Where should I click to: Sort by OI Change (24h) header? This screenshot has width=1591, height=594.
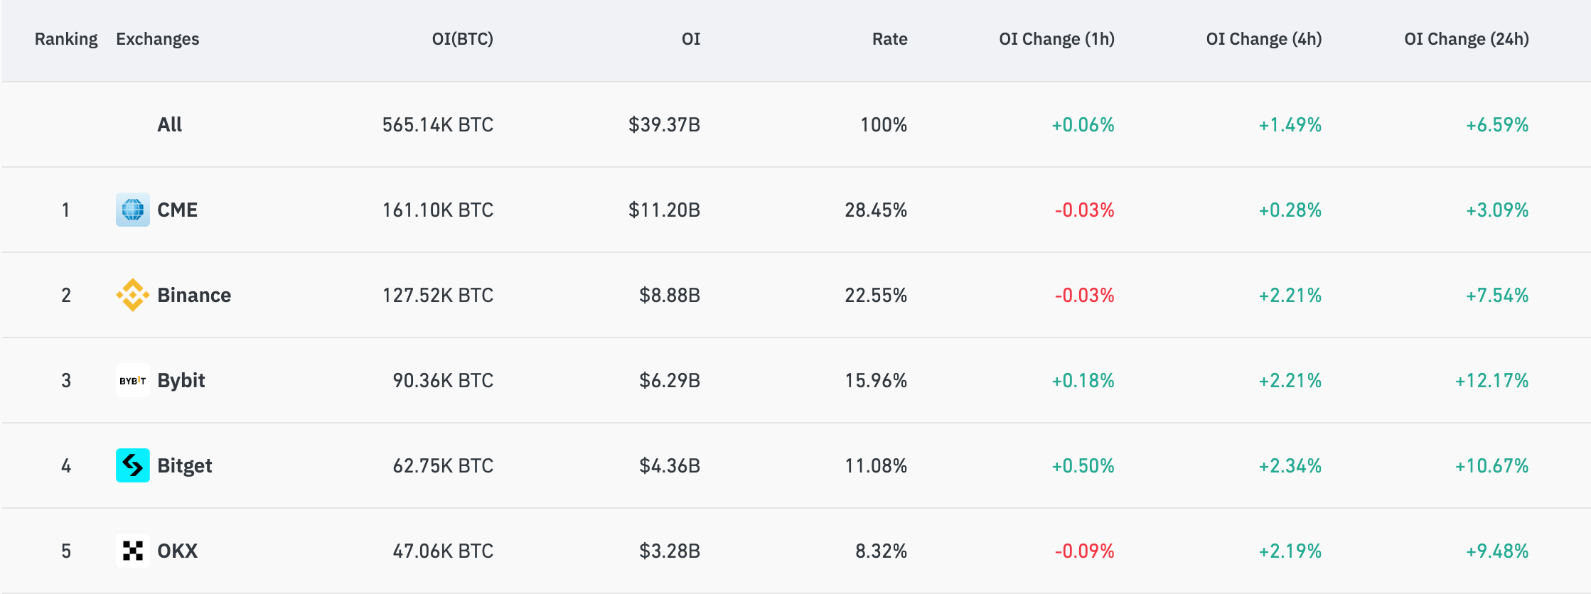[1466, 39]
